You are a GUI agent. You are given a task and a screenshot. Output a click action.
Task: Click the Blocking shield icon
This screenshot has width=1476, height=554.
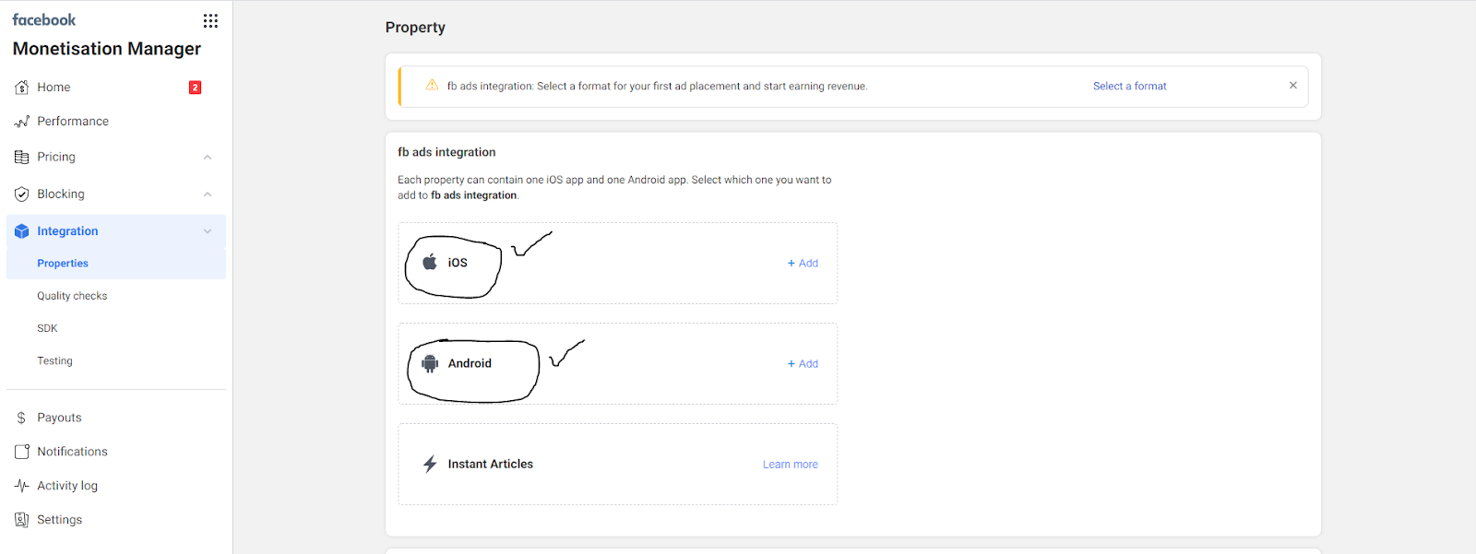[22, 194]
